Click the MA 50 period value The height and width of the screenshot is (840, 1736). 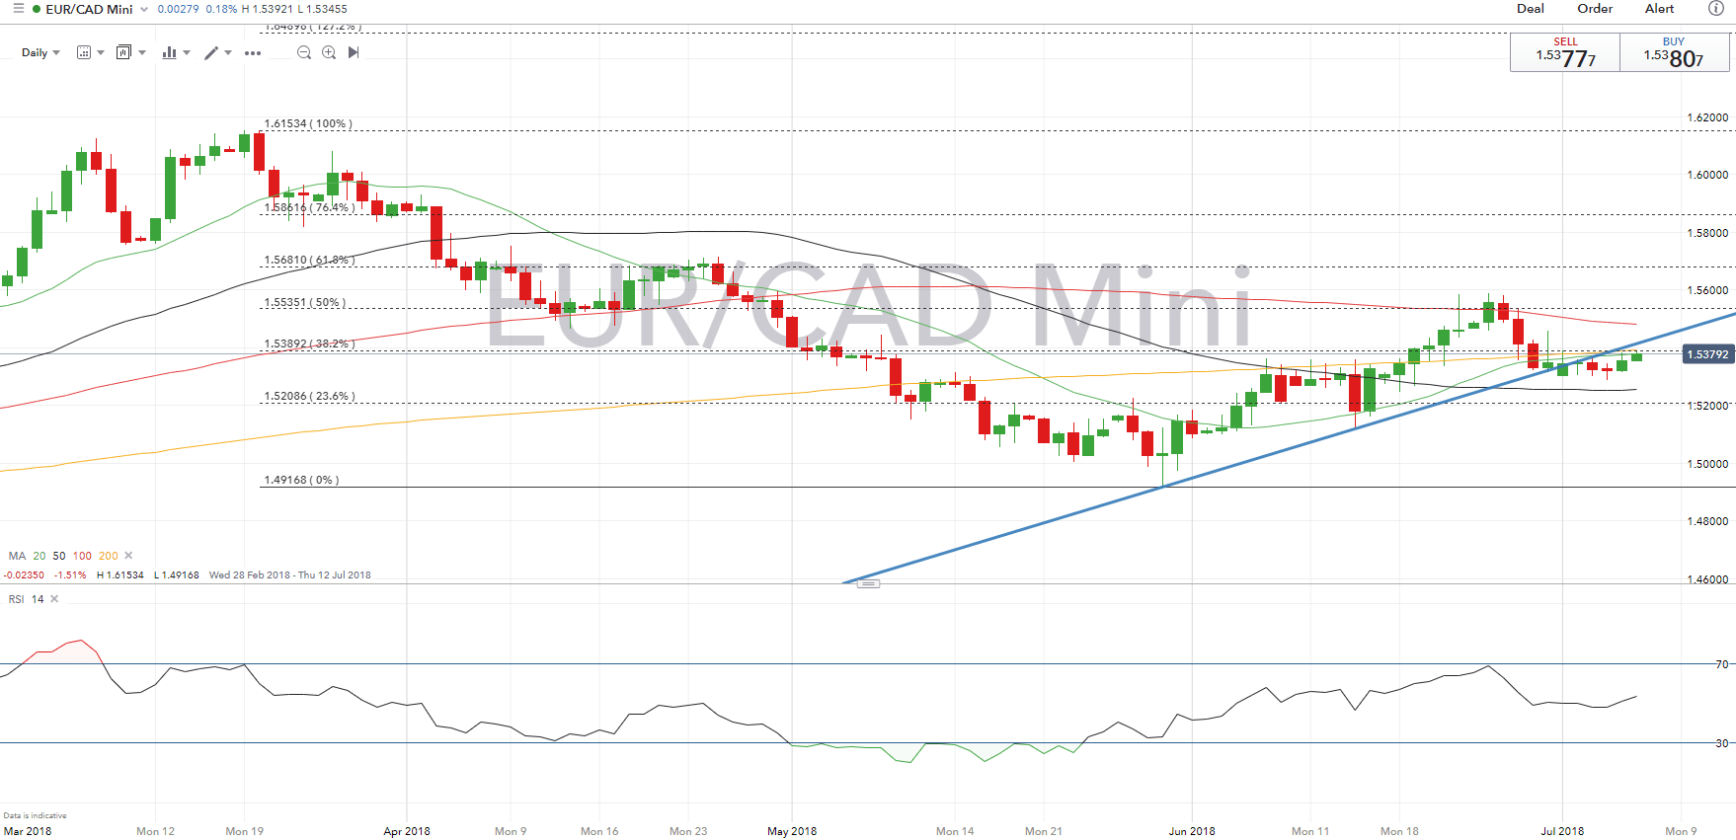(59, 556)
